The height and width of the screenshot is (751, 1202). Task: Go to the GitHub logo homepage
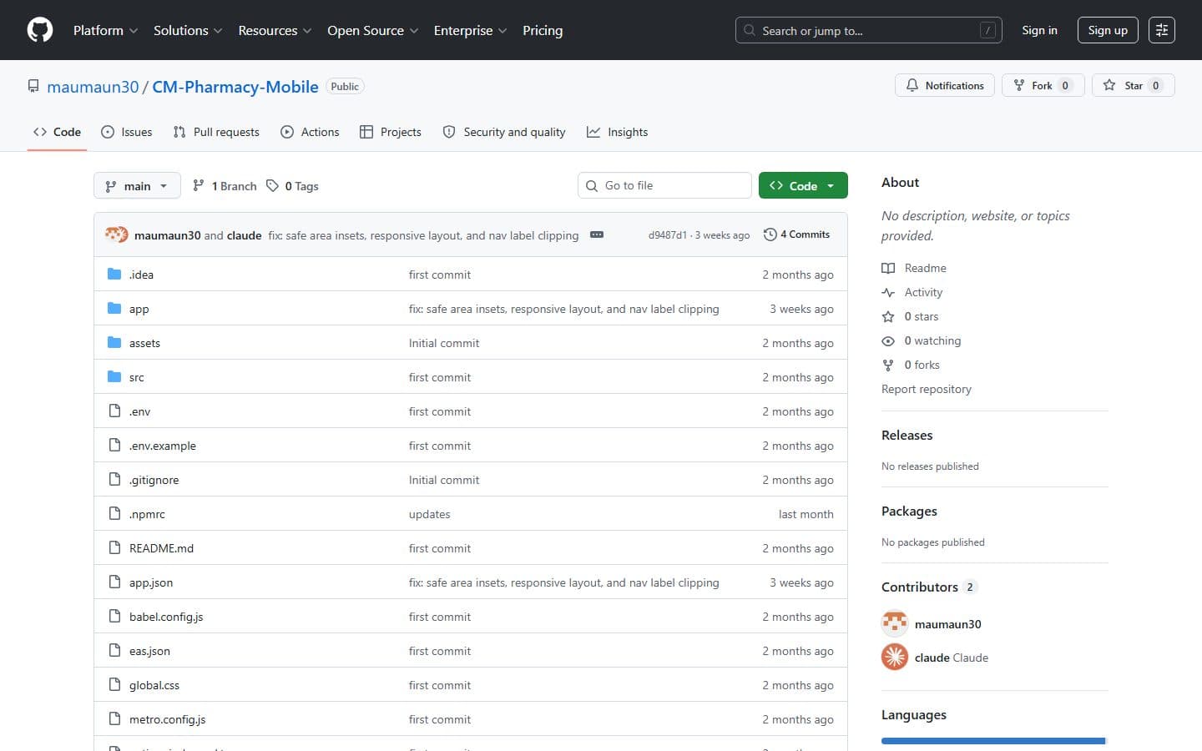click(40, 30)
